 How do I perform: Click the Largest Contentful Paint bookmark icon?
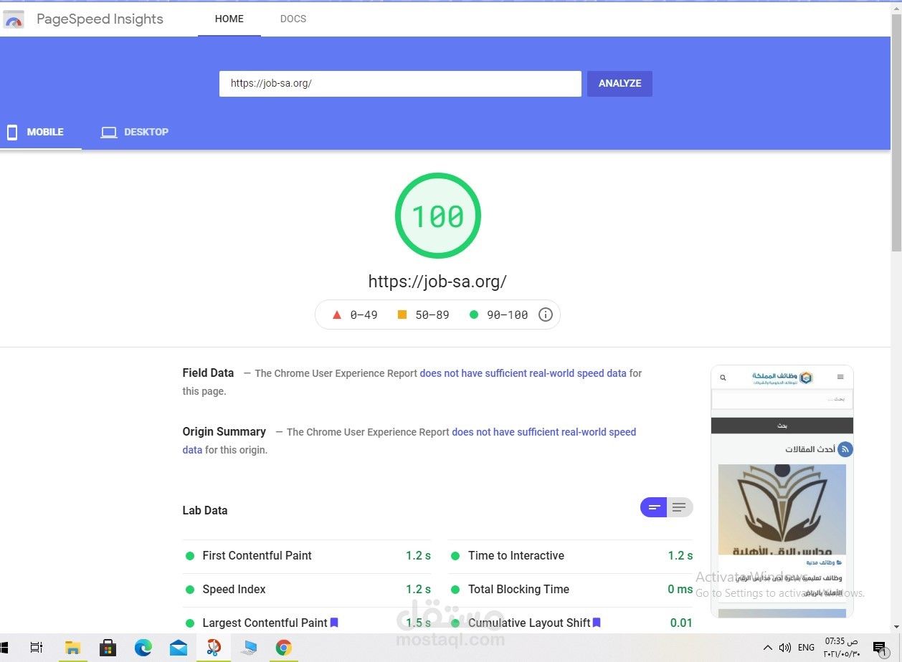click(333, 623)
